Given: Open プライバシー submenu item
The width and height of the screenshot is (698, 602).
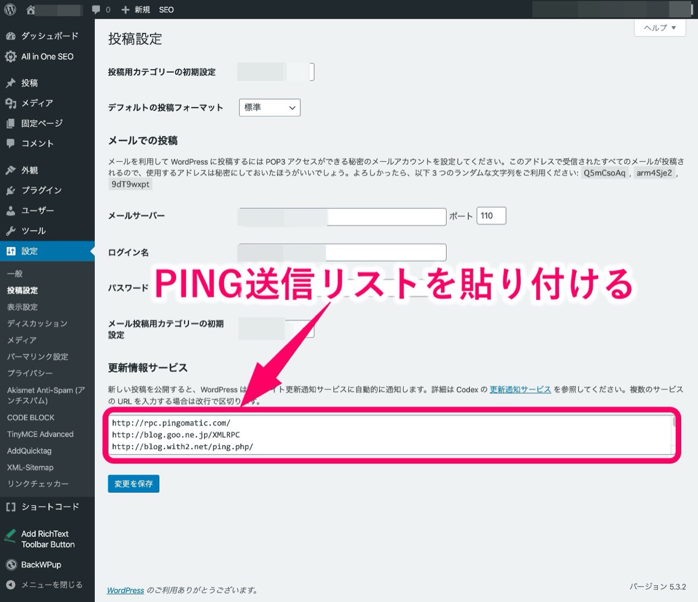Looking at the screenshot, I should (x=30, y=373).
